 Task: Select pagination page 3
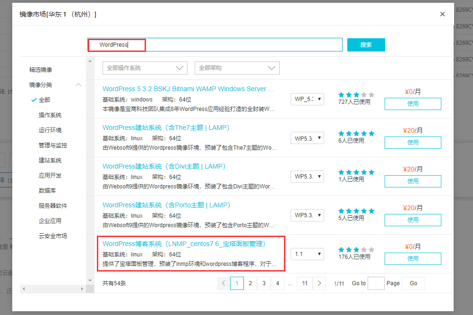(x=264, y=283)
